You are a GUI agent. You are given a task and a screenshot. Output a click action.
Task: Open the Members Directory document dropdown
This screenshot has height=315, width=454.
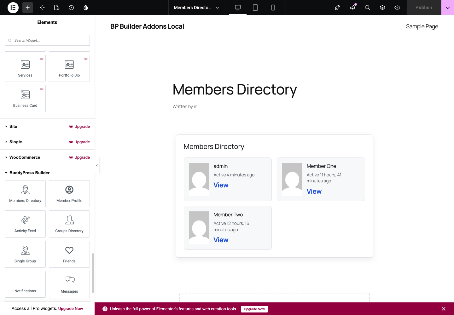pyautogui.click(x=196, y=8)
